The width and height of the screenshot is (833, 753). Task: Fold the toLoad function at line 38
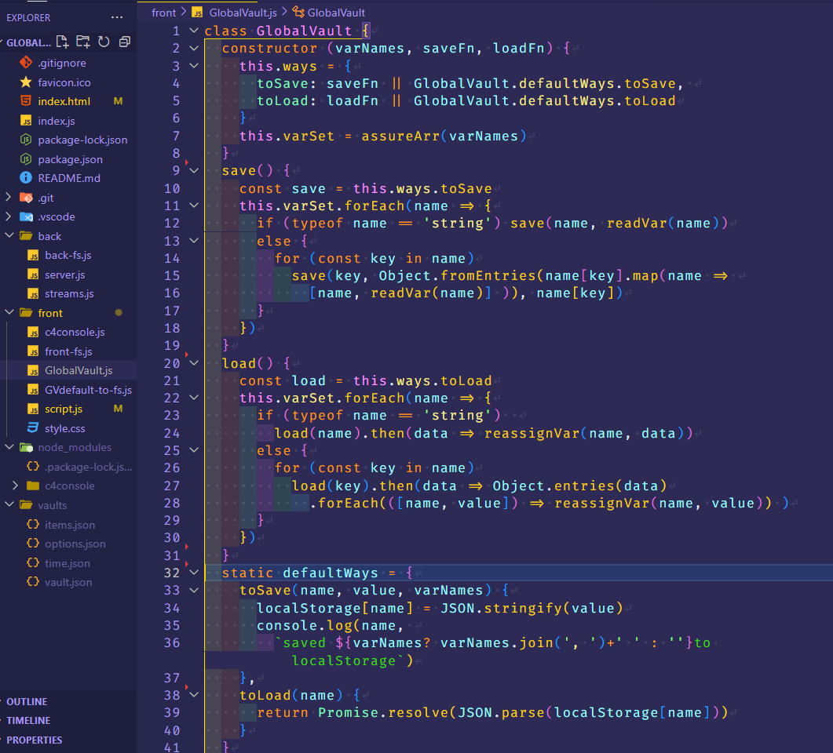(x=194, y=695)
